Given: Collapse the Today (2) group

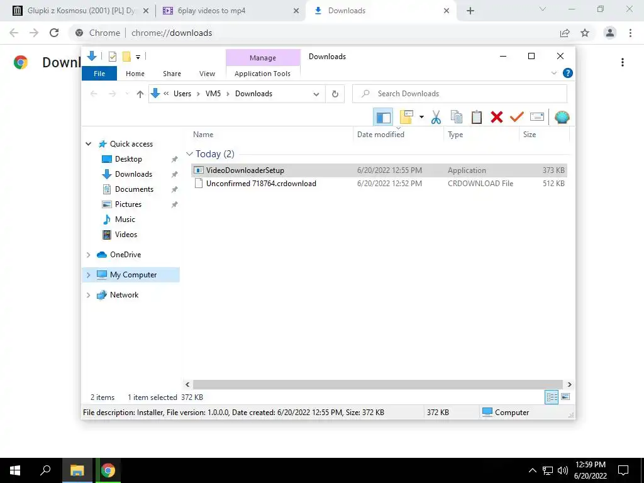Looking at the screenshot, I should pyautogui.click(x=189, y=154).
